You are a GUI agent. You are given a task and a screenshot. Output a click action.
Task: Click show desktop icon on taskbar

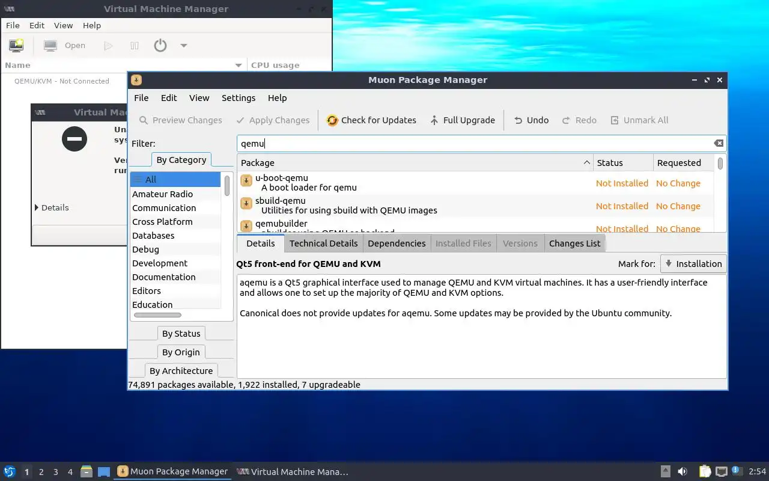coord(104,472)
